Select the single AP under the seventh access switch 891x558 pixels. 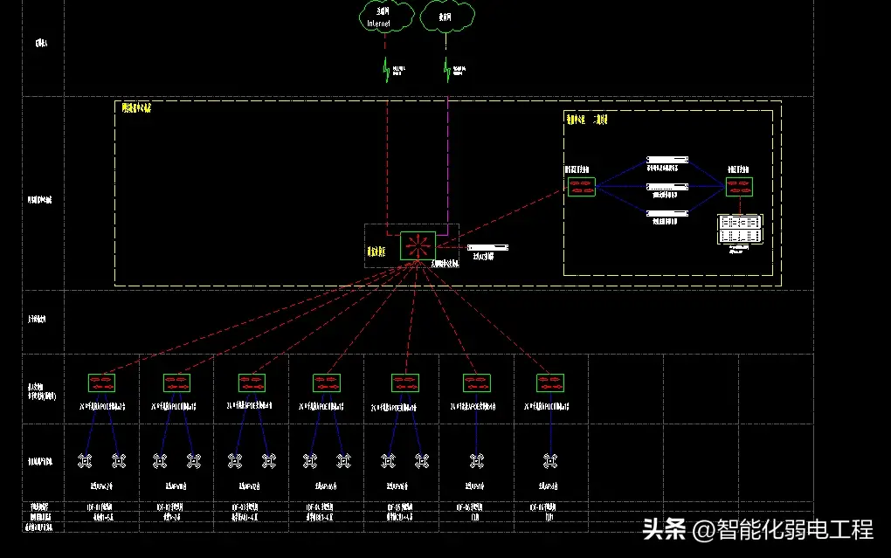click(x=550, y=461)
